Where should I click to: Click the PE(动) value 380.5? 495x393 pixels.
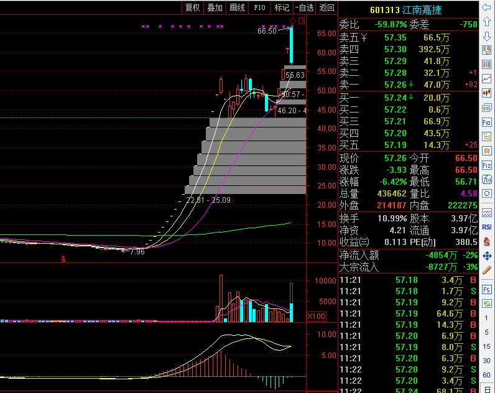click(466, 242)
